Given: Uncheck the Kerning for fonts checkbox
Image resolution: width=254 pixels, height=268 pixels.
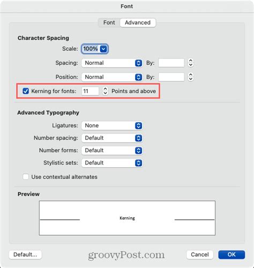Looking at the screenshot, I should click(26, 91).
